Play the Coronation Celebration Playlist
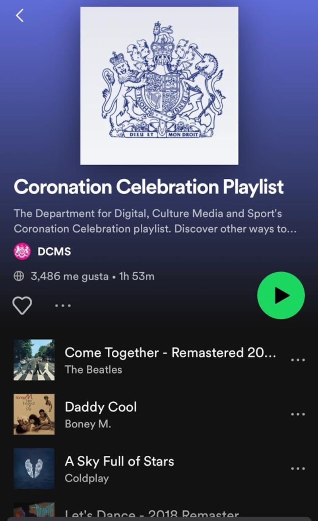 coord(281,295)
